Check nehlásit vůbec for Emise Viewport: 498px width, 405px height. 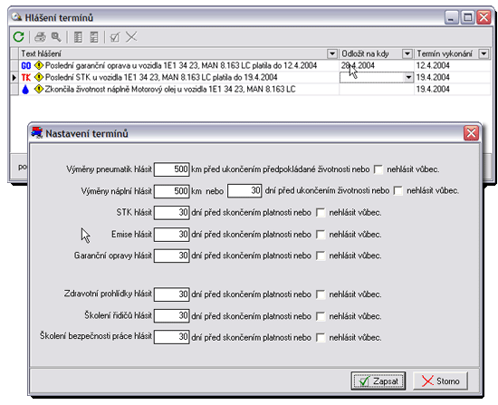[321, 235]
